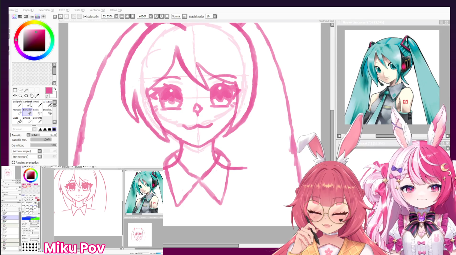The width and height of the screenshot is (456, 255).
Task: Select the Binario binary pen tool
Action: pyautogui.click(x=28, y=120)
